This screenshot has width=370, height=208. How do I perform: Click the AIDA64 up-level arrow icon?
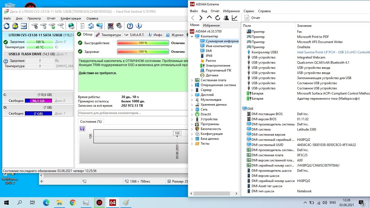(209, 18)
